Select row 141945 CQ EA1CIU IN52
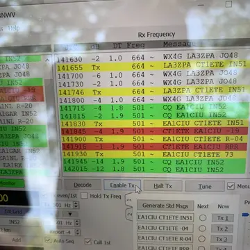The height and width of the screenshot is (250, 250). (154, 162)
